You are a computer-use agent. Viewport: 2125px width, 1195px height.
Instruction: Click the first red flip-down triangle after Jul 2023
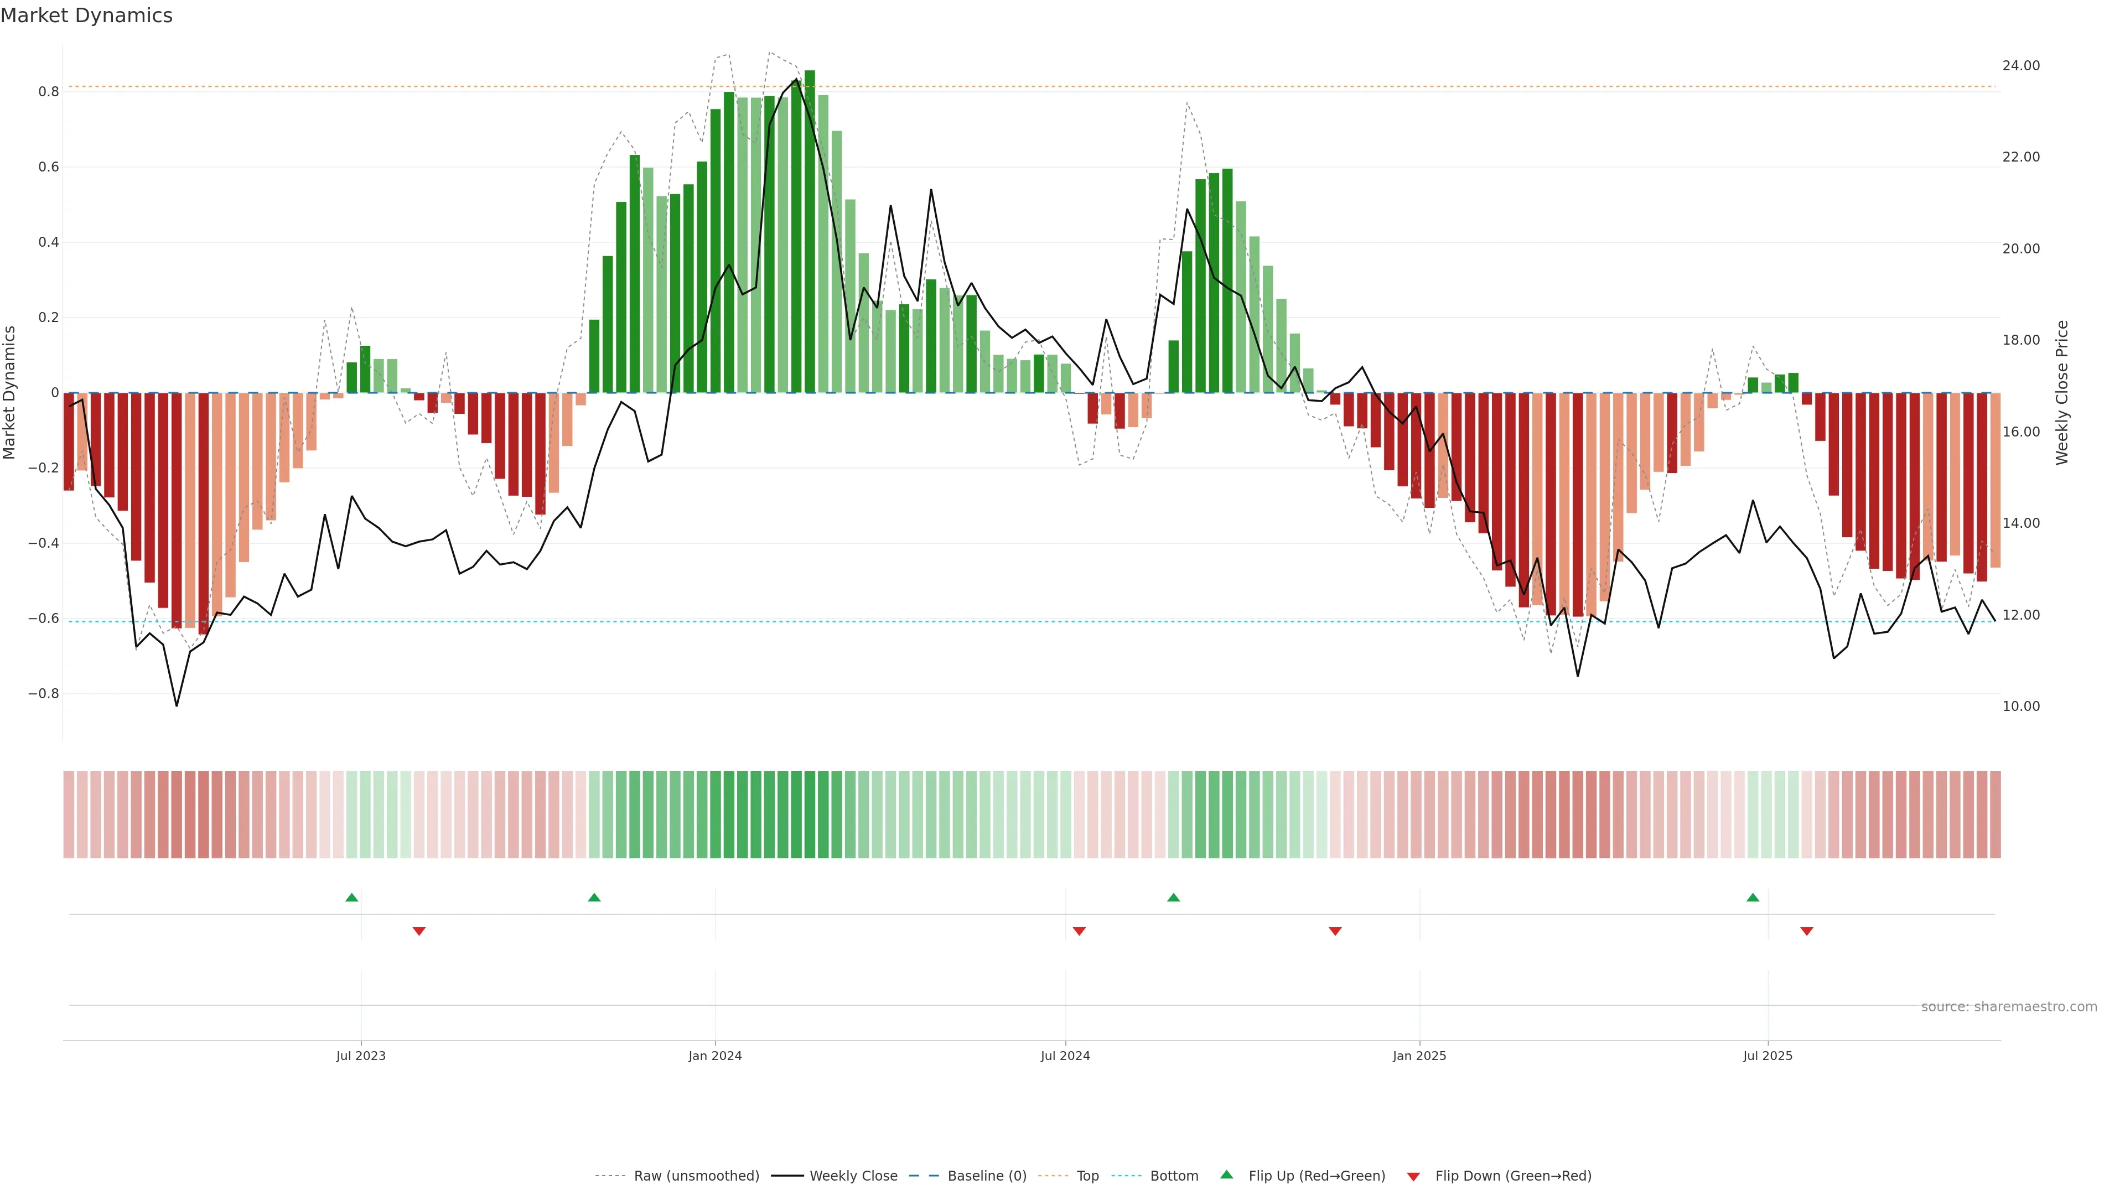[x=419, y=931]
